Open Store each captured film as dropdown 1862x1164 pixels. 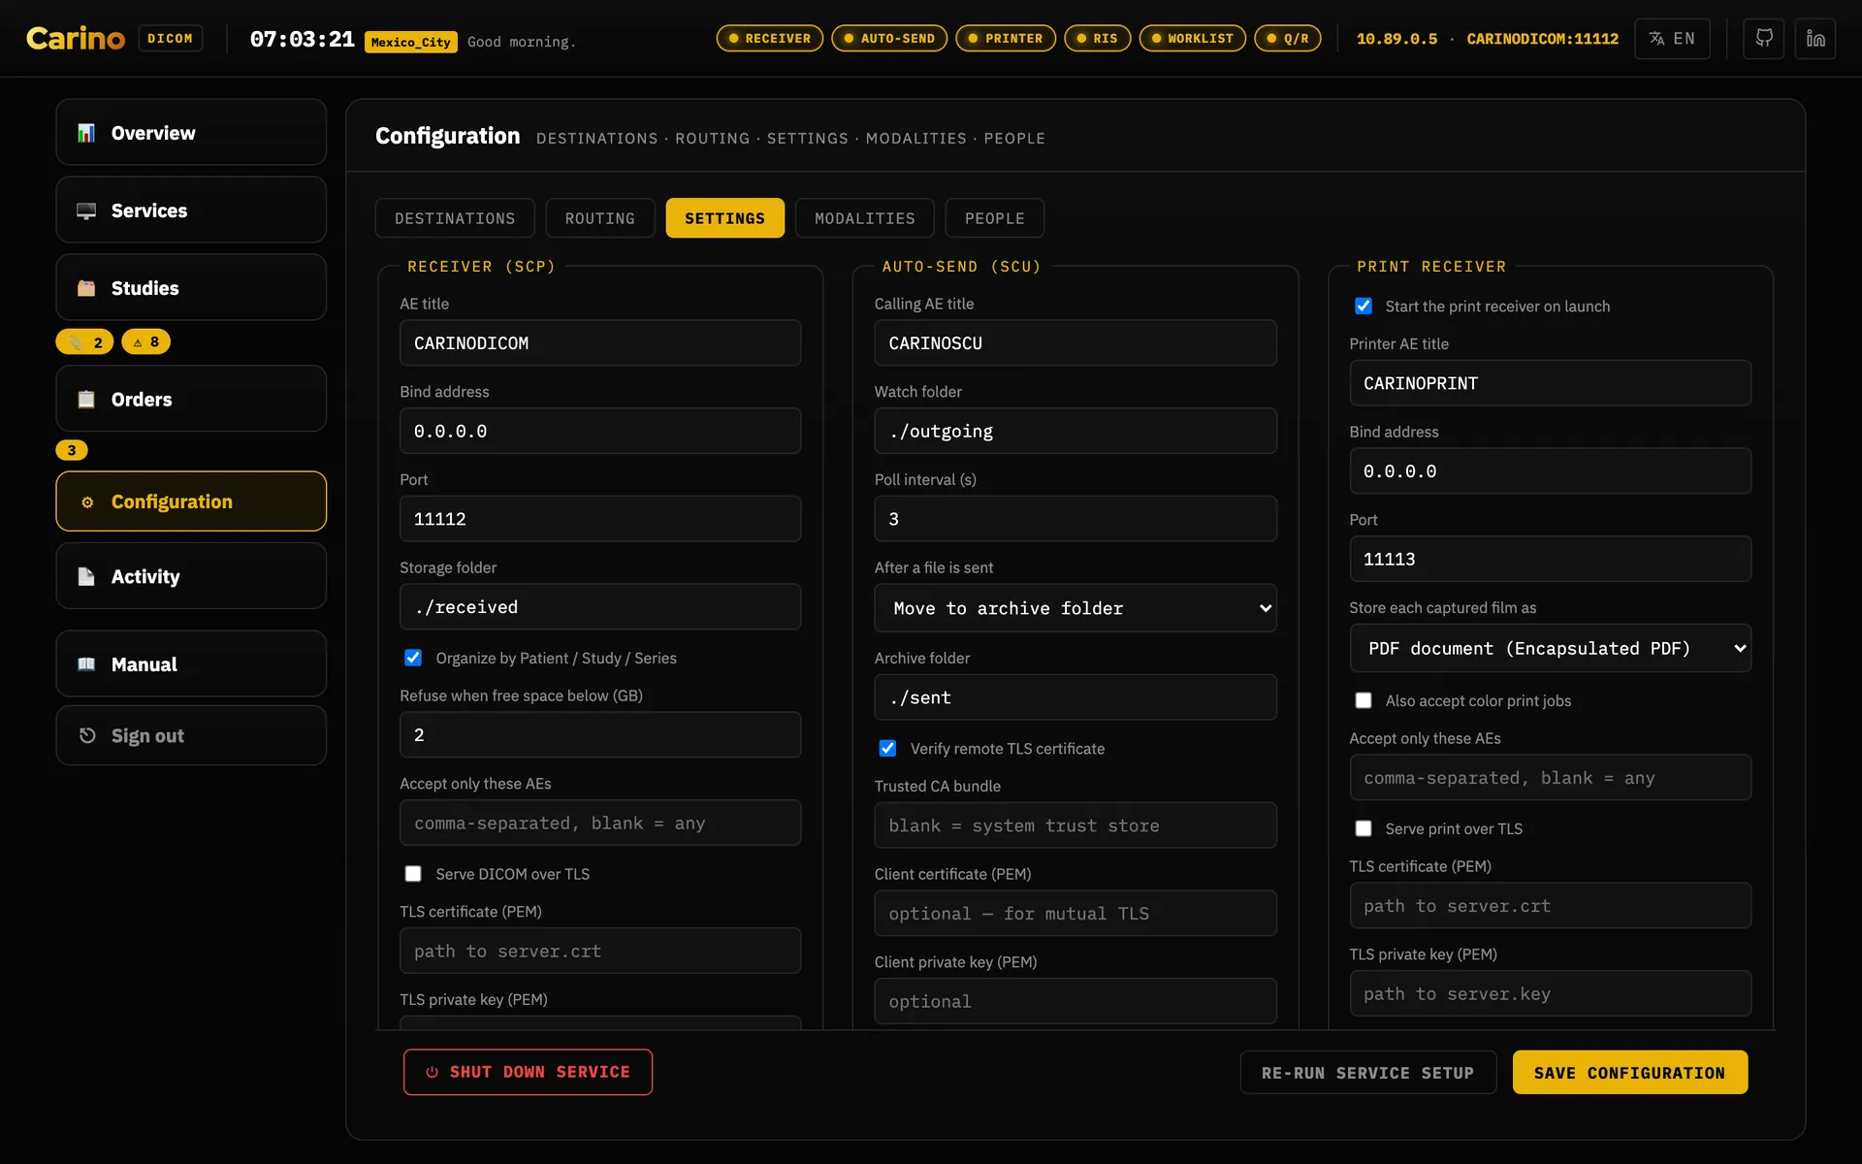pyautogui.click(x=1550, y=648)
